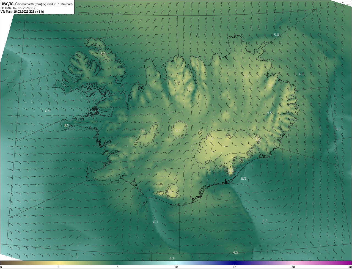Click the 30 tick label on the color scale
This screenshot has width=352, height=269.
[293, 267]
